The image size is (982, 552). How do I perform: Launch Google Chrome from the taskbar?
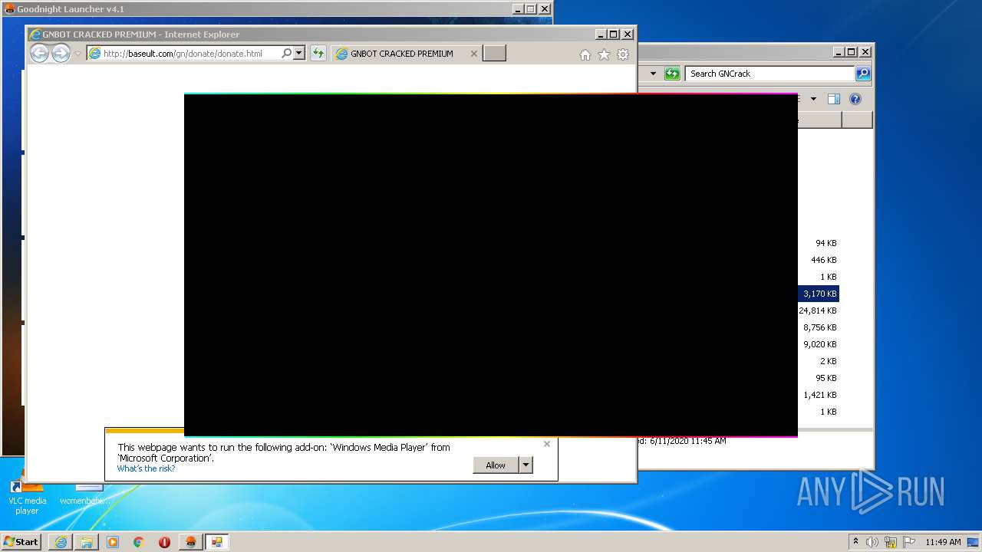click(x=139, y=542)
